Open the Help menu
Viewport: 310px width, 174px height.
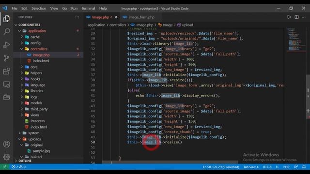tap(103, 8)
